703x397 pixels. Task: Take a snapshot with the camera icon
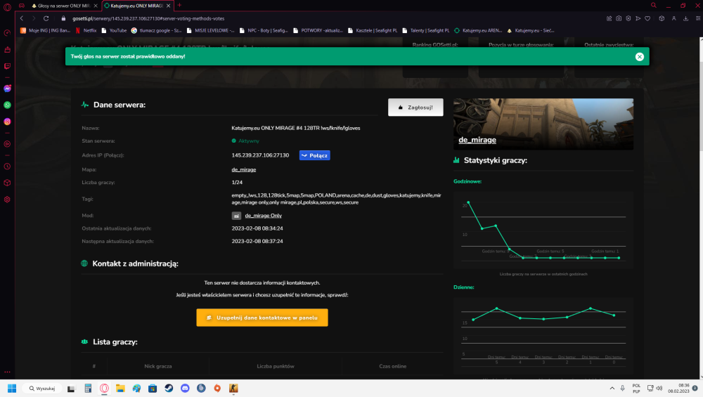click(619, 18)
